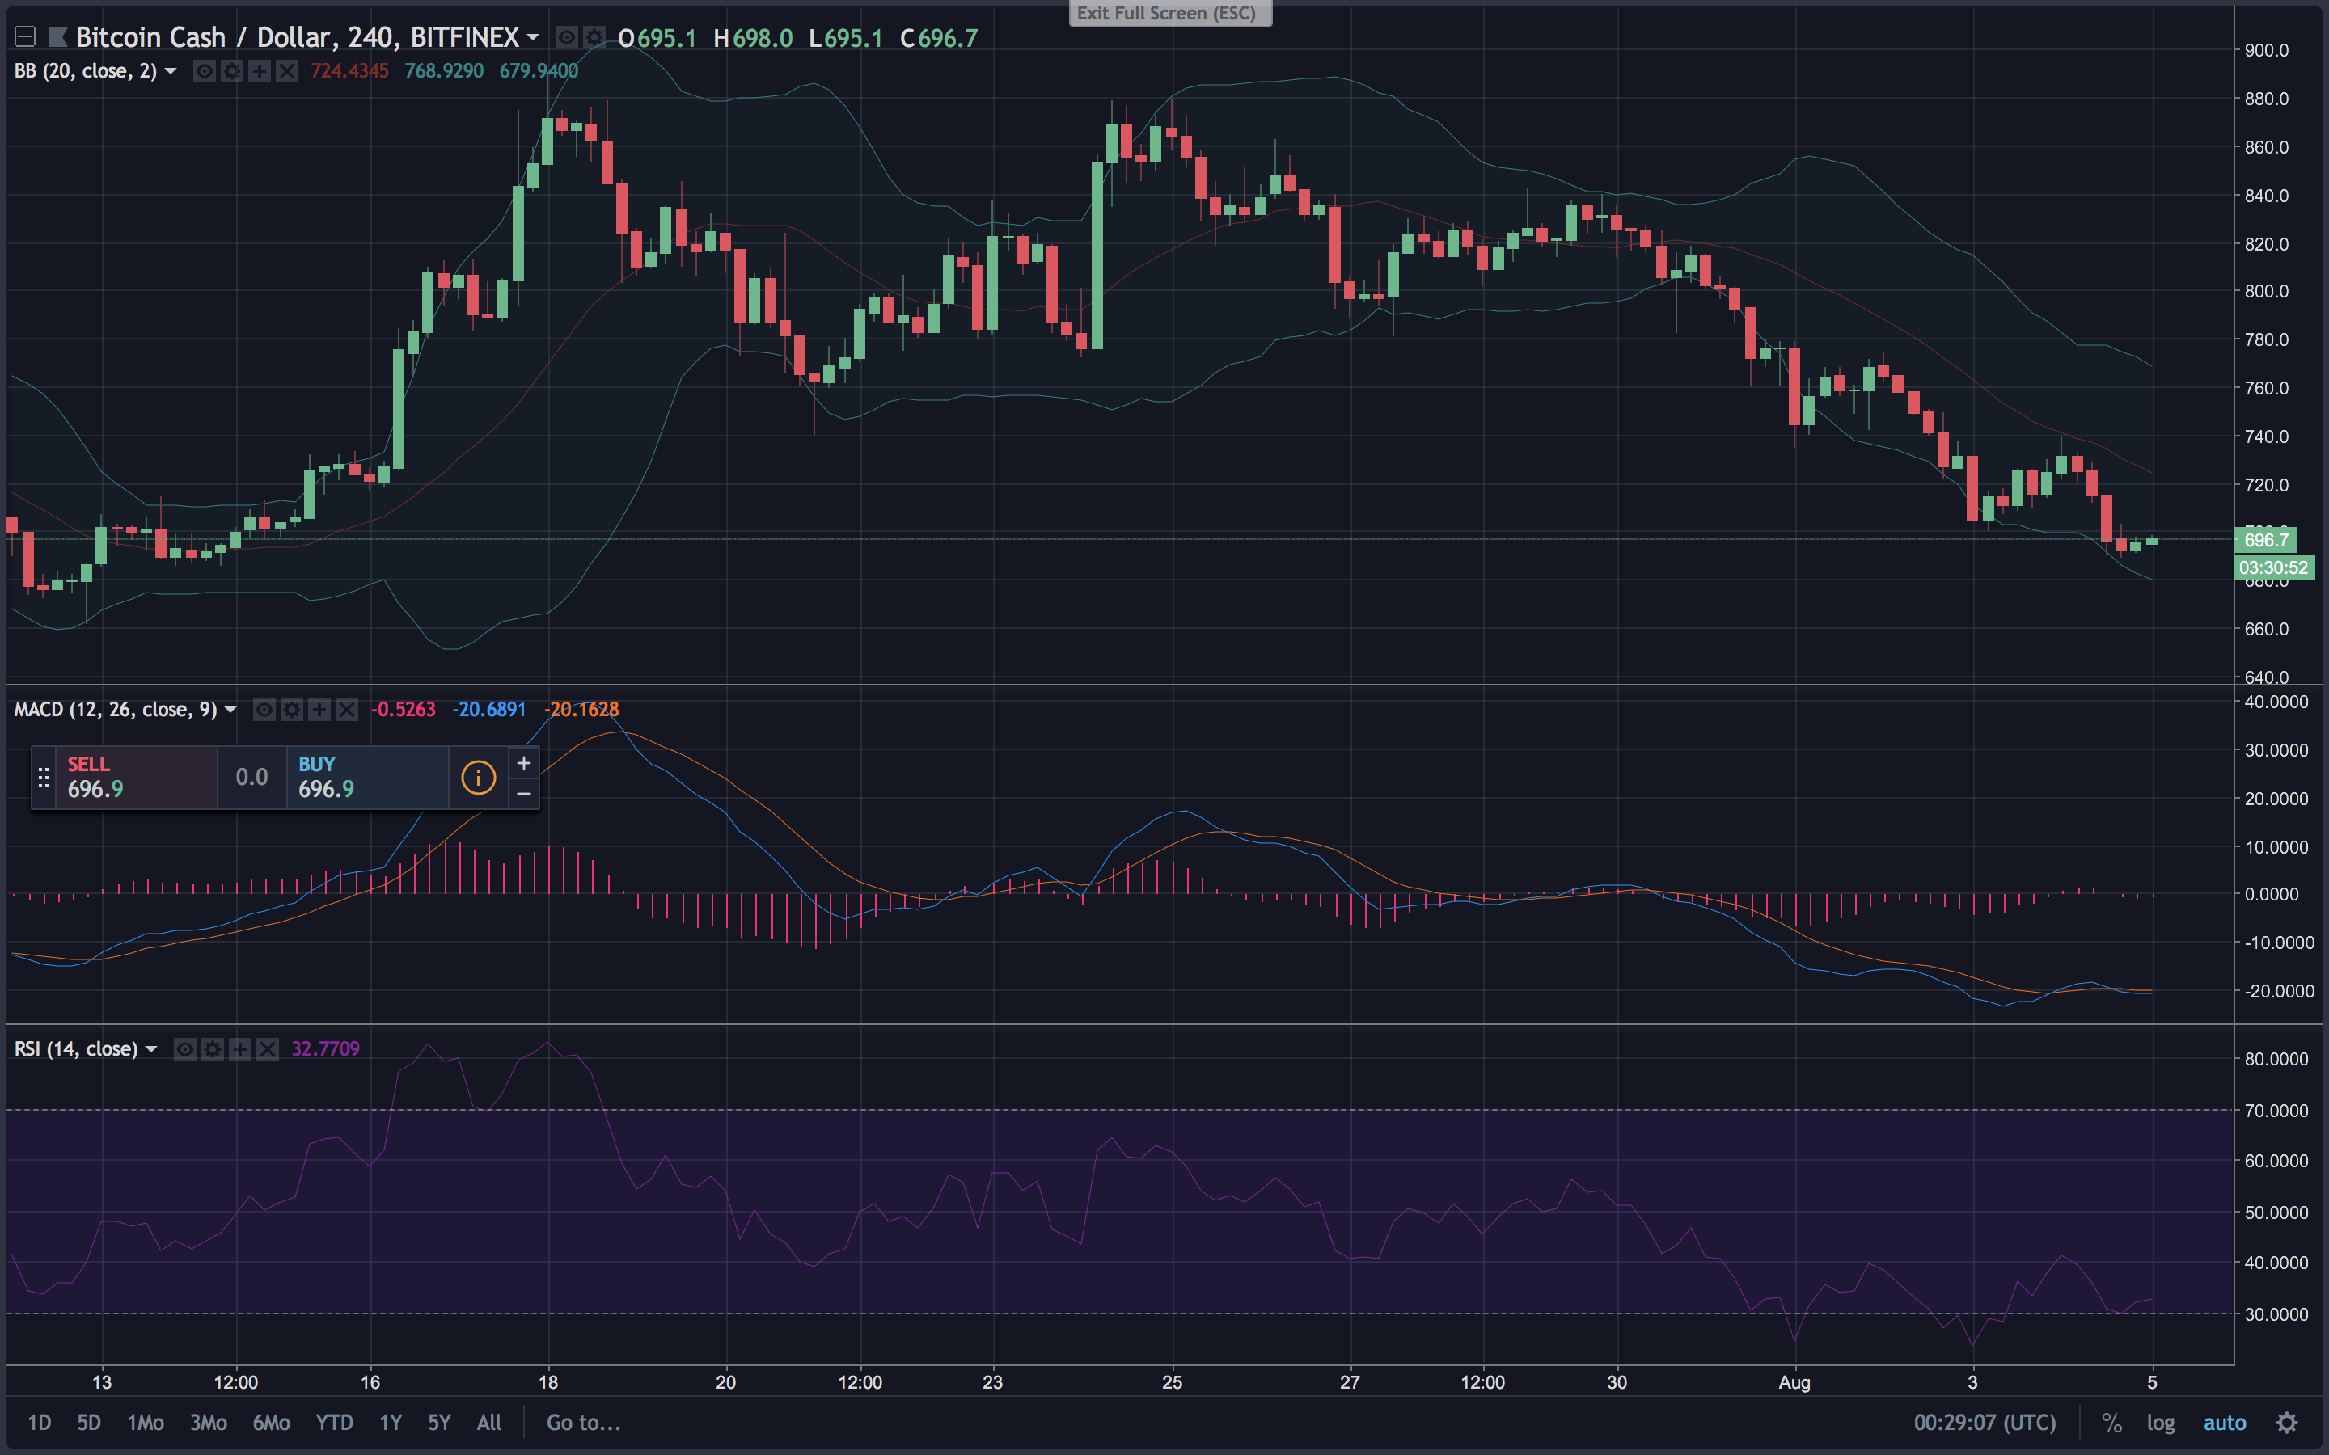
Task: Click the 03:30:52 countdown label on axis
Action: click(x=2273, y=567)
